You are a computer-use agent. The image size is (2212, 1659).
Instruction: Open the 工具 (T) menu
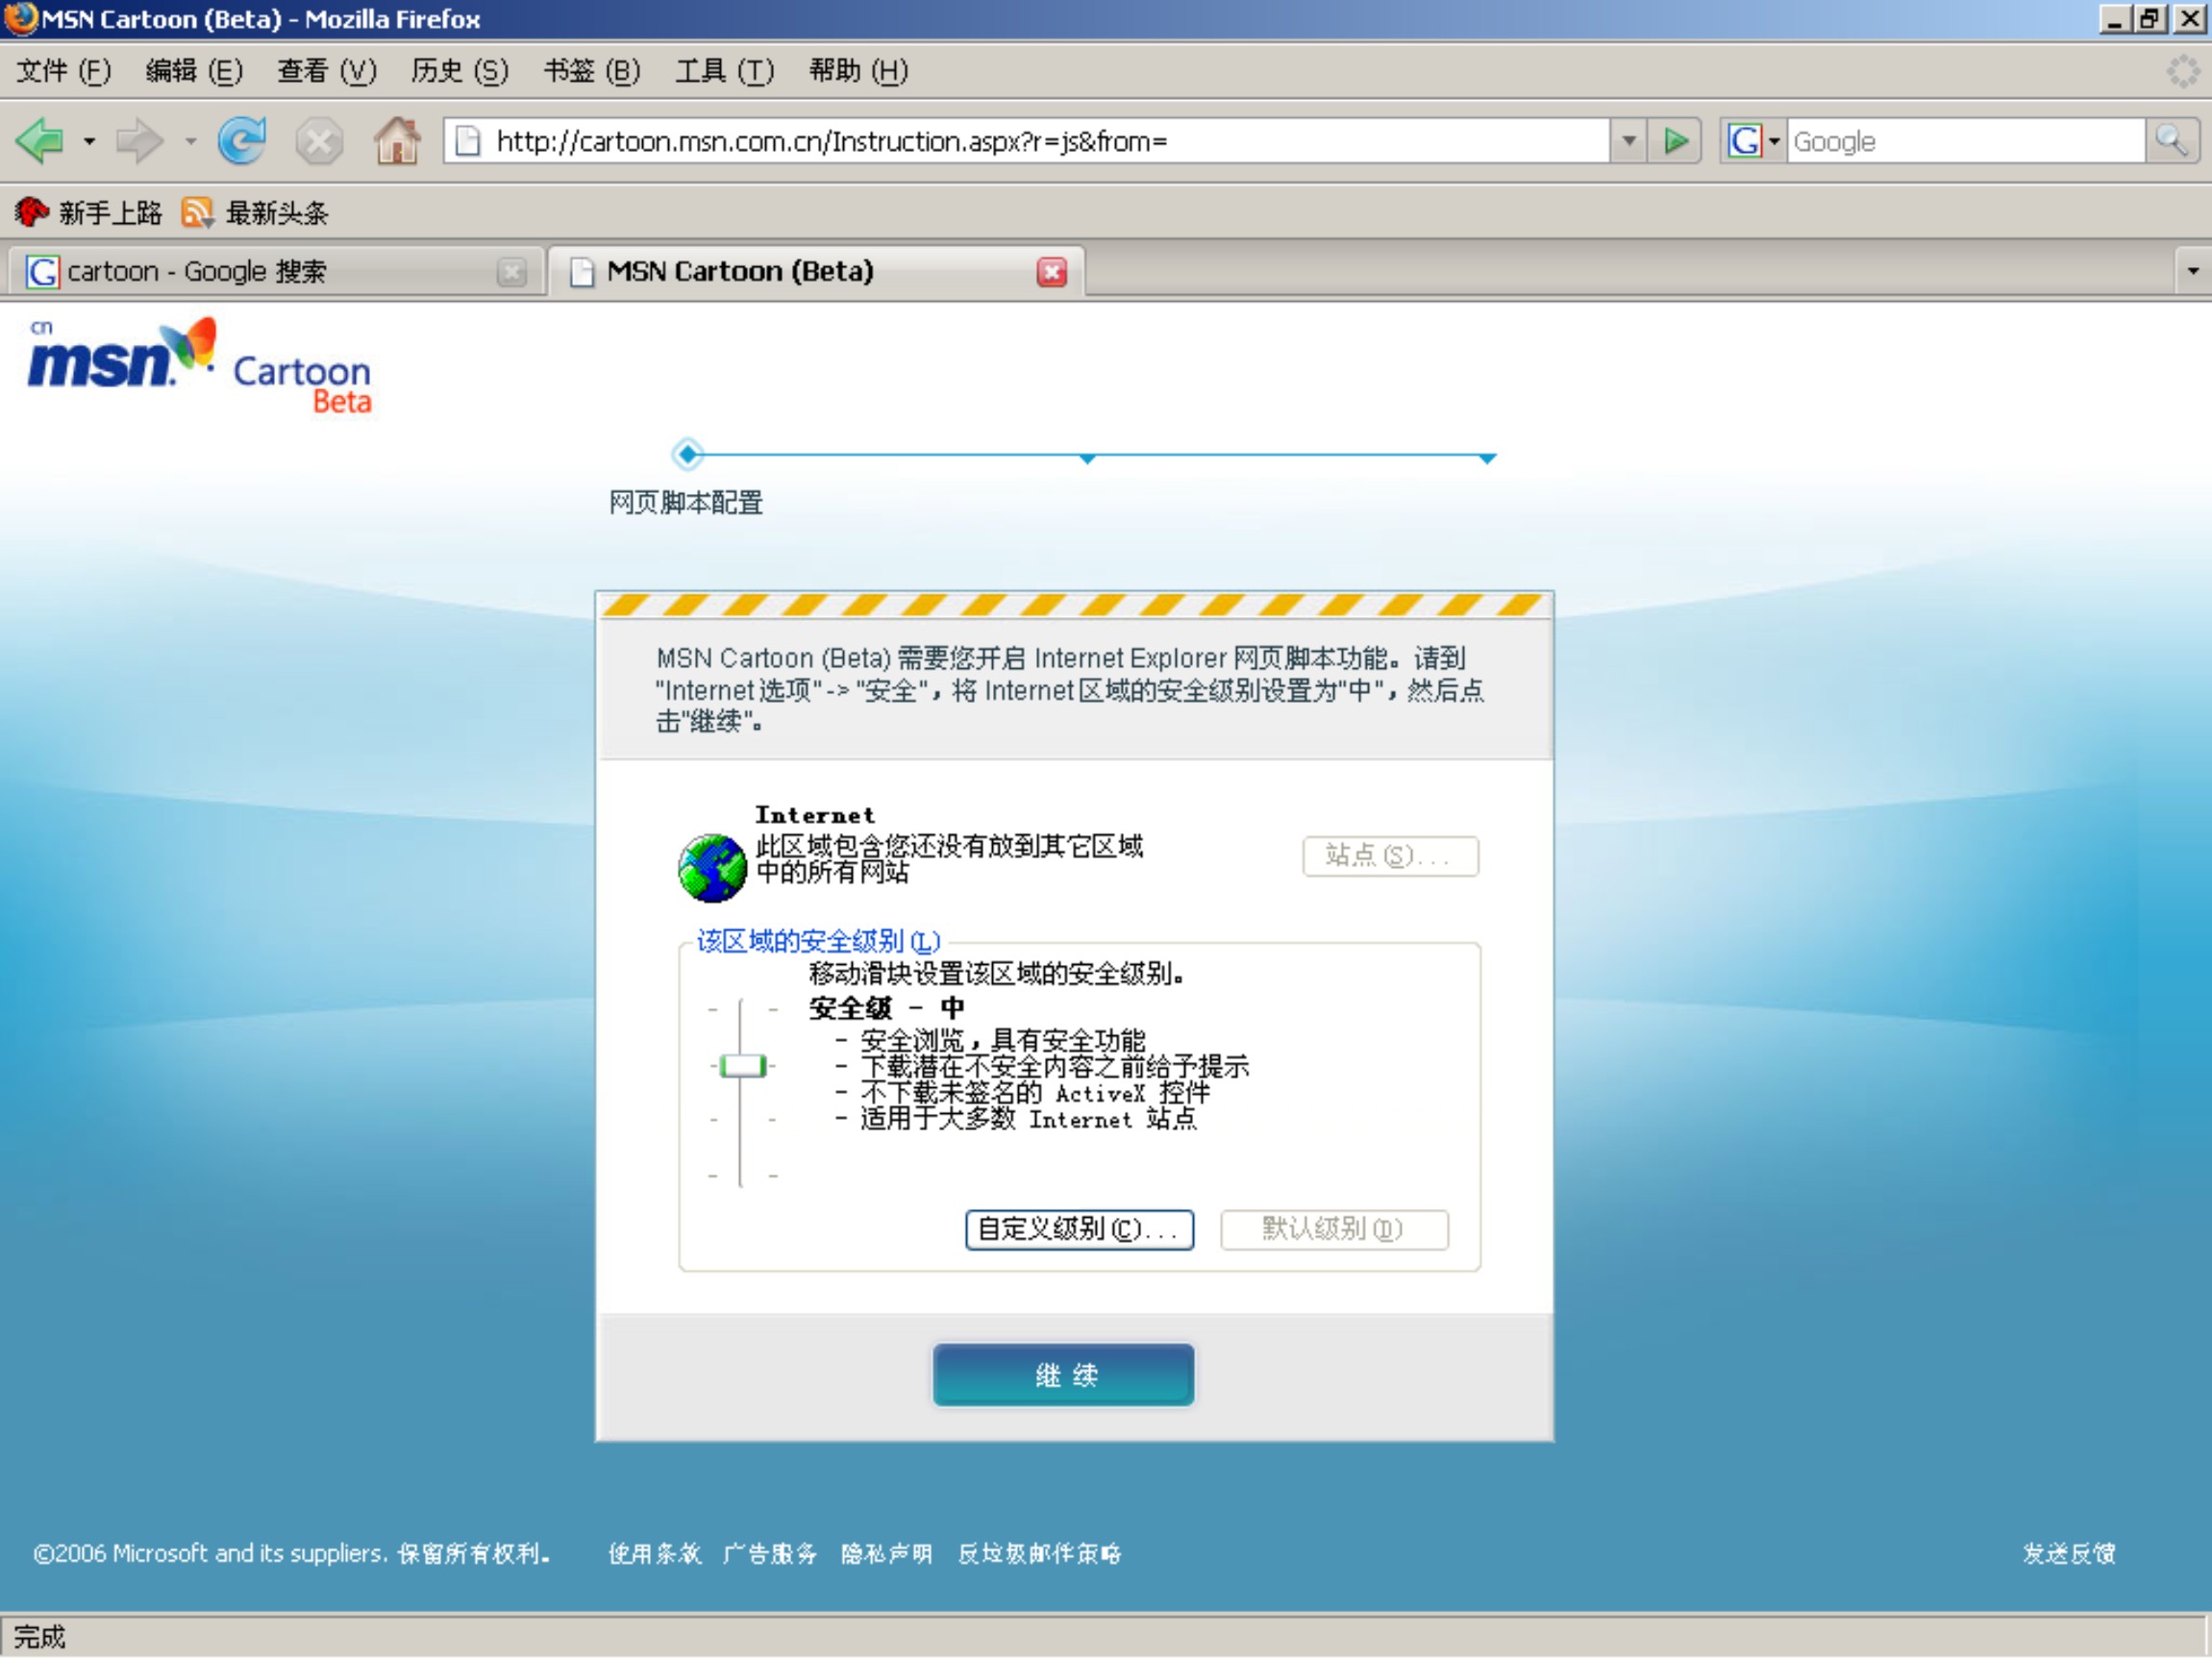[724, 71]
